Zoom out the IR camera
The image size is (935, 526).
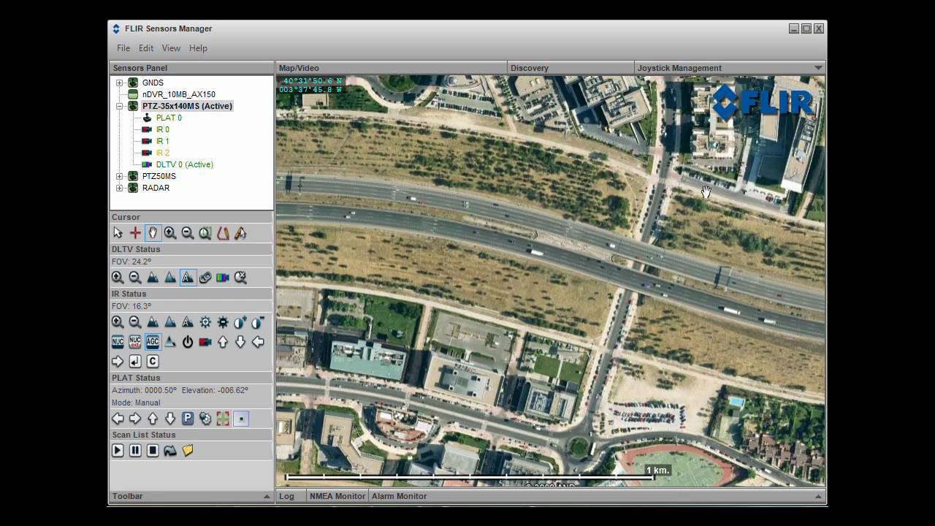[135, 322]
